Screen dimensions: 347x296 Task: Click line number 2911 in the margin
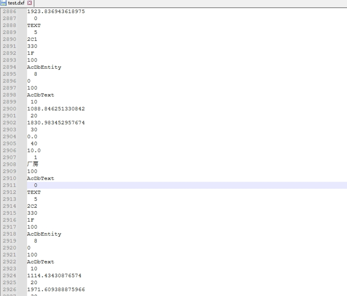9,185
